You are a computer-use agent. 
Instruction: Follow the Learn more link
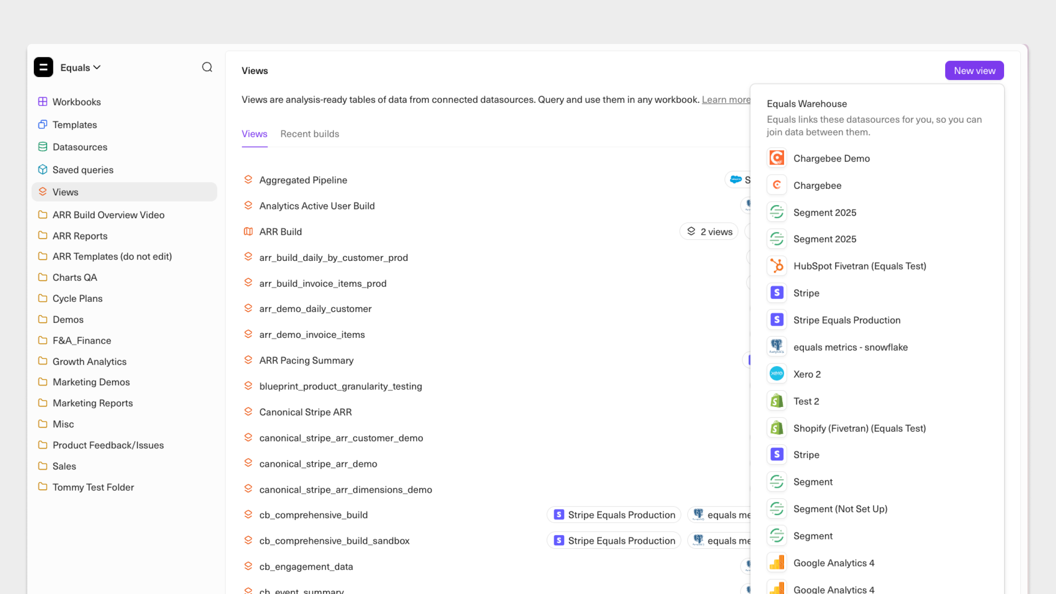[x=726, y=99]
